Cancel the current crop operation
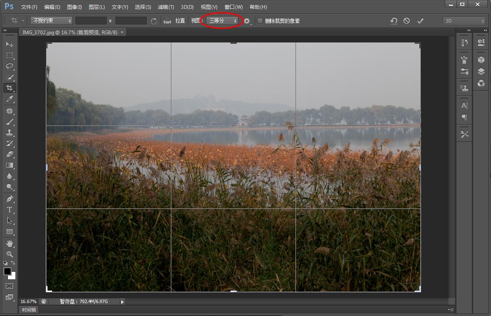 click(406, 21)
